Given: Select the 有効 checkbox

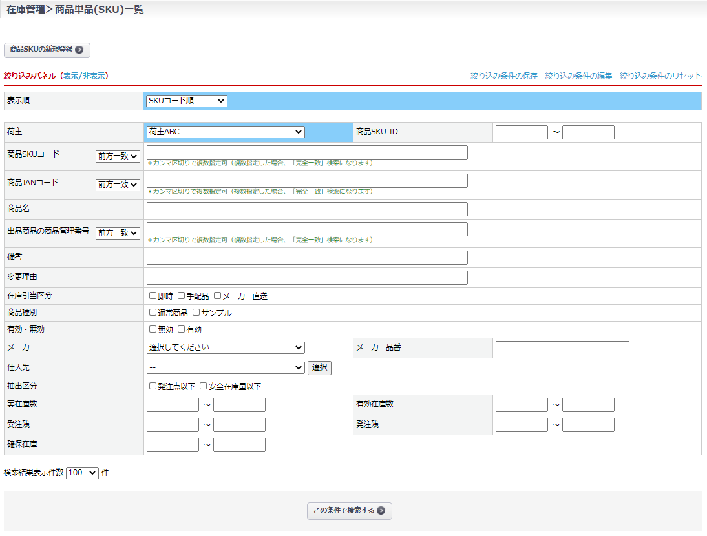Looking at the screenshot, I should (182, 329).
